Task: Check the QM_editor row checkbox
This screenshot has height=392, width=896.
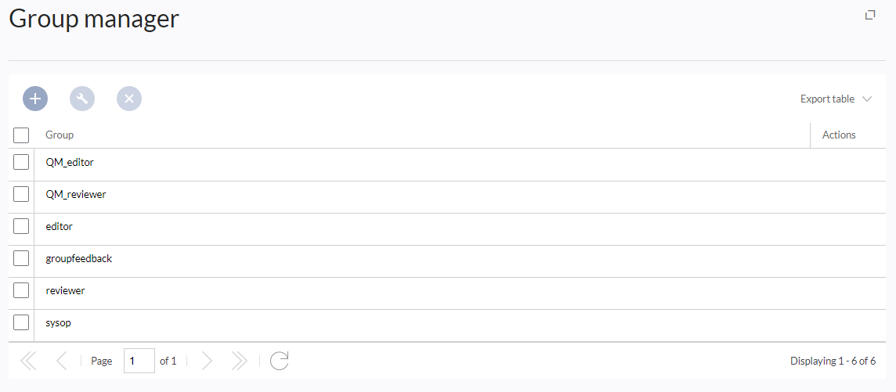Action: [x=21, y=162]
